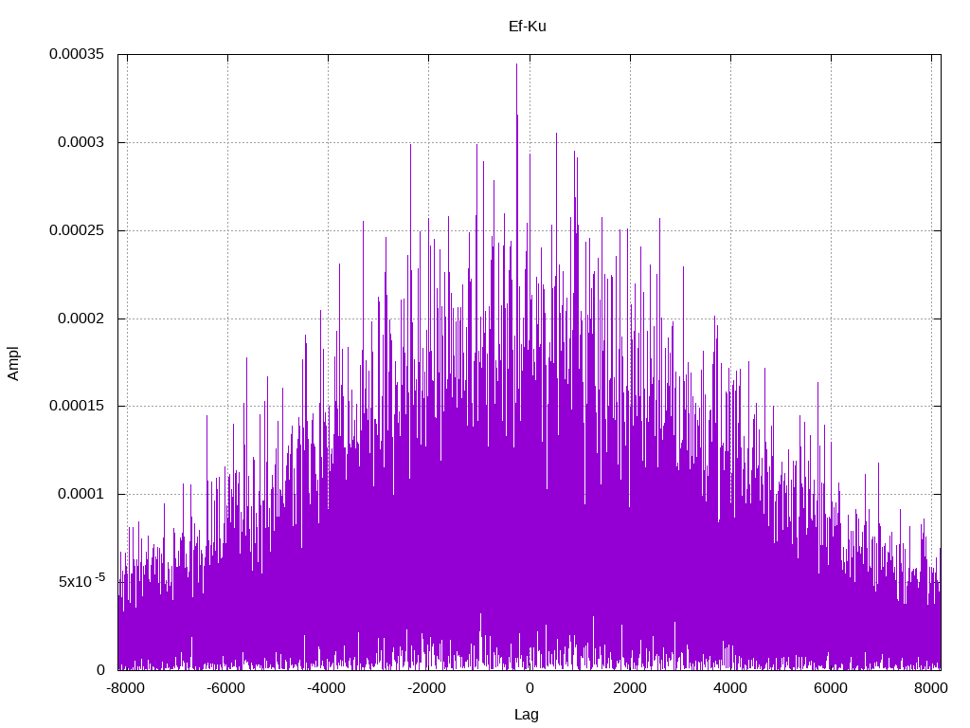Click the plot title Ef-Ku
Screen dimensions: 970x728
tap(527, 27)
